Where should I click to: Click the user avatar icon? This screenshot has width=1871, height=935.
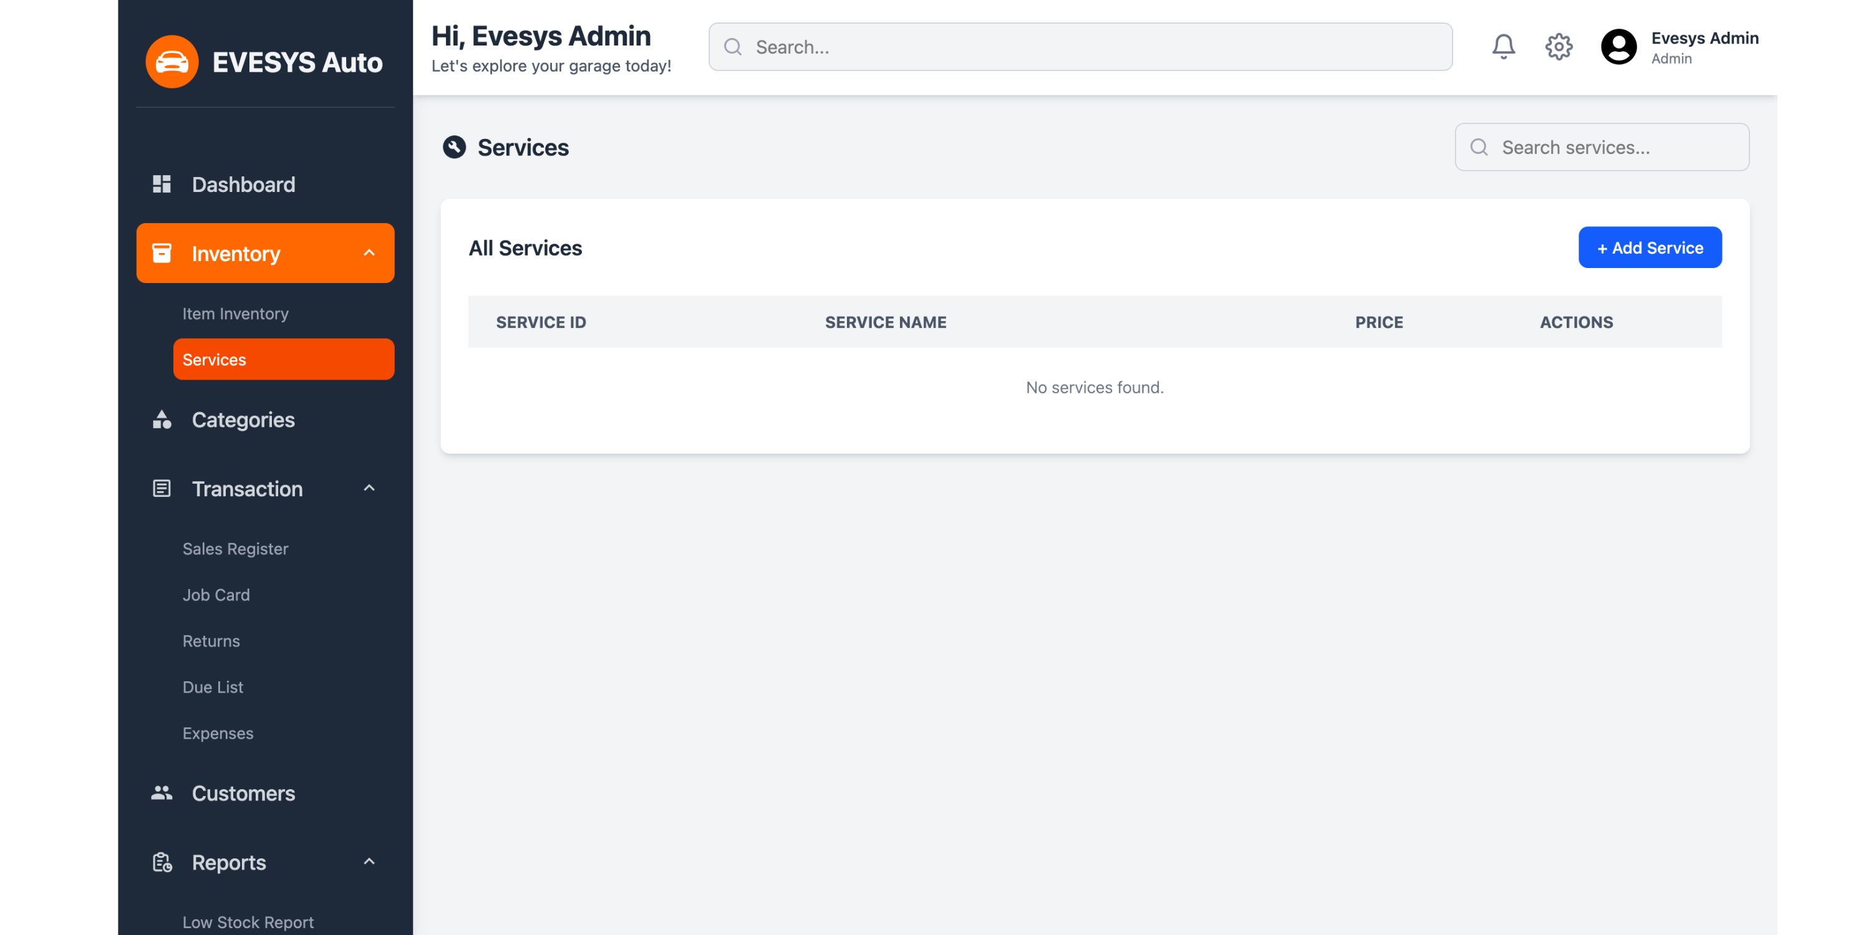point(1618,47)
